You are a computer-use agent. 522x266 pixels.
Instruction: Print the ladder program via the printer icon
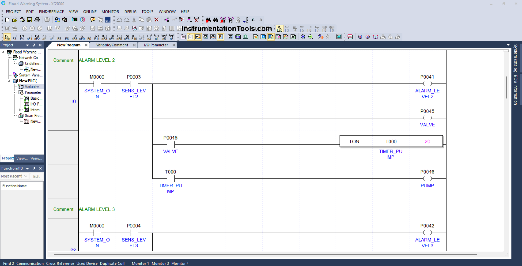point(37,20)
